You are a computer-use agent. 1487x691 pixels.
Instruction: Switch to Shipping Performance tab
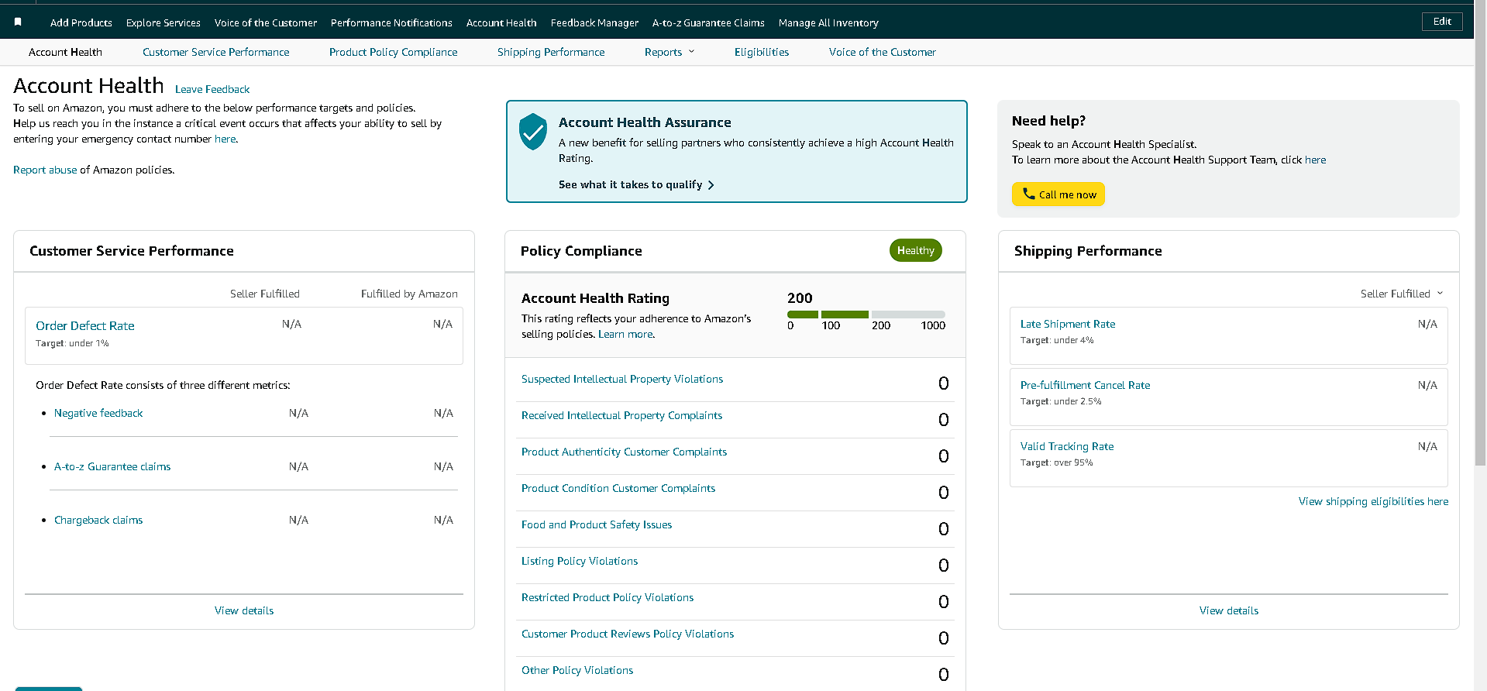pos(551,52)
